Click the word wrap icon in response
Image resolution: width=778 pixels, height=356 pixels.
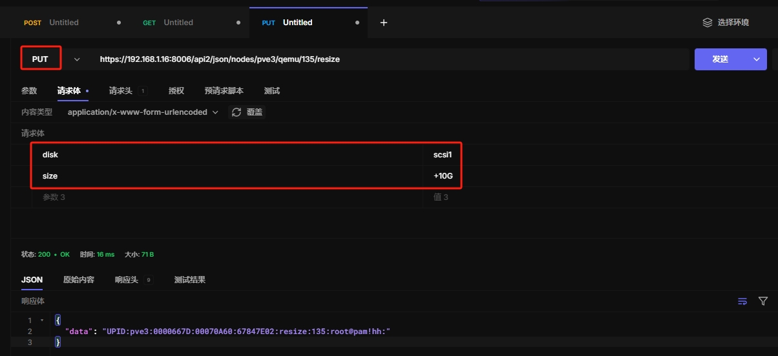742,301
